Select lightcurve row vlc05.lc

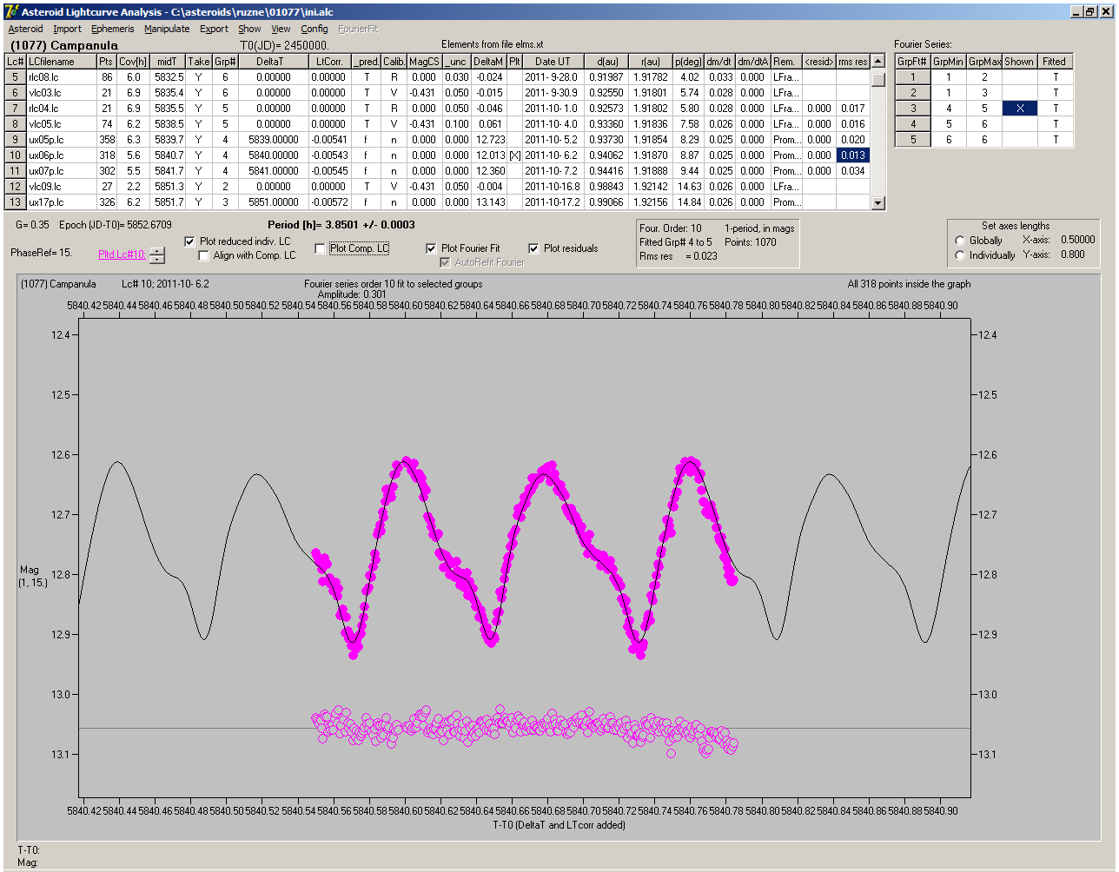(438, 124)
